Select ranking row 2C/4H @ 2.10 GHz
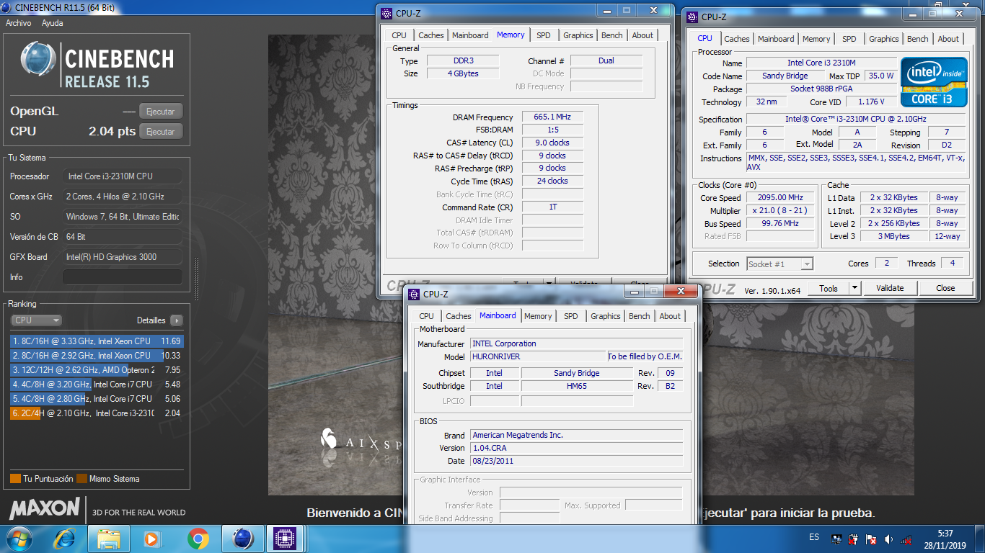Screen dimensions: 985x553 [x=97, y=413]
